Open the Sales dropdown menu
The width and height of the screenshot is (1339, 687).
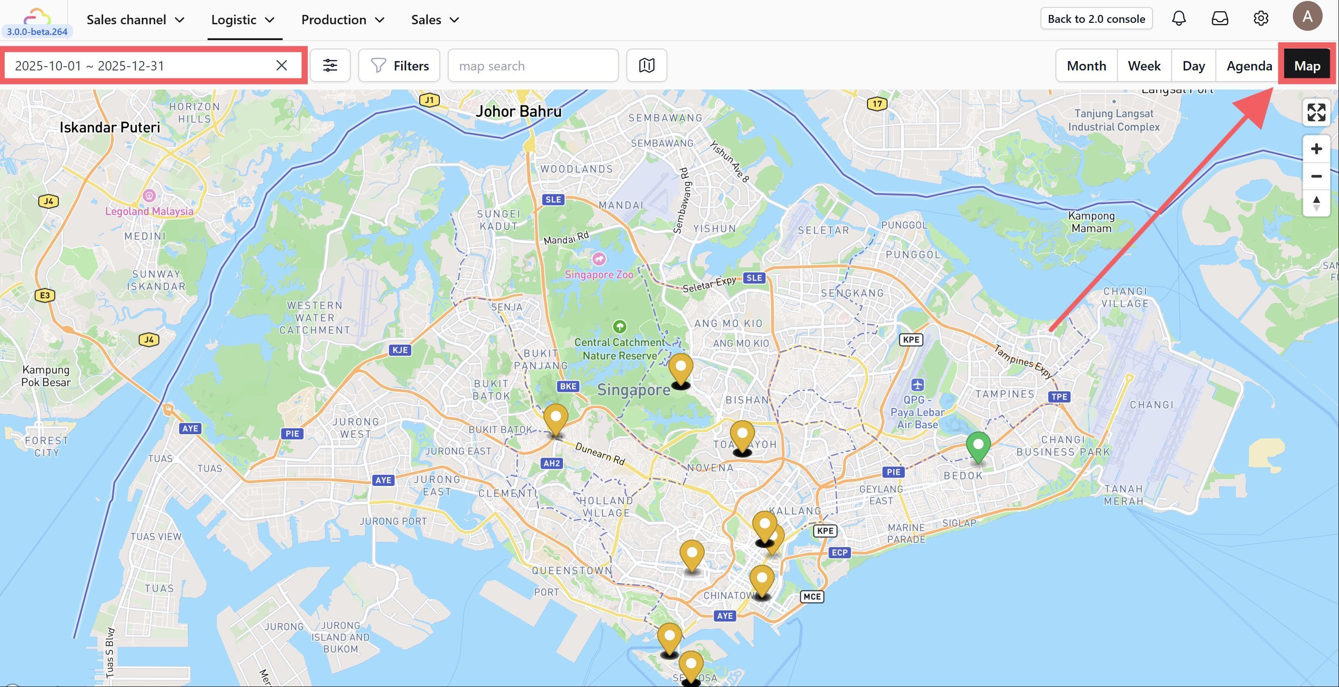435,20
